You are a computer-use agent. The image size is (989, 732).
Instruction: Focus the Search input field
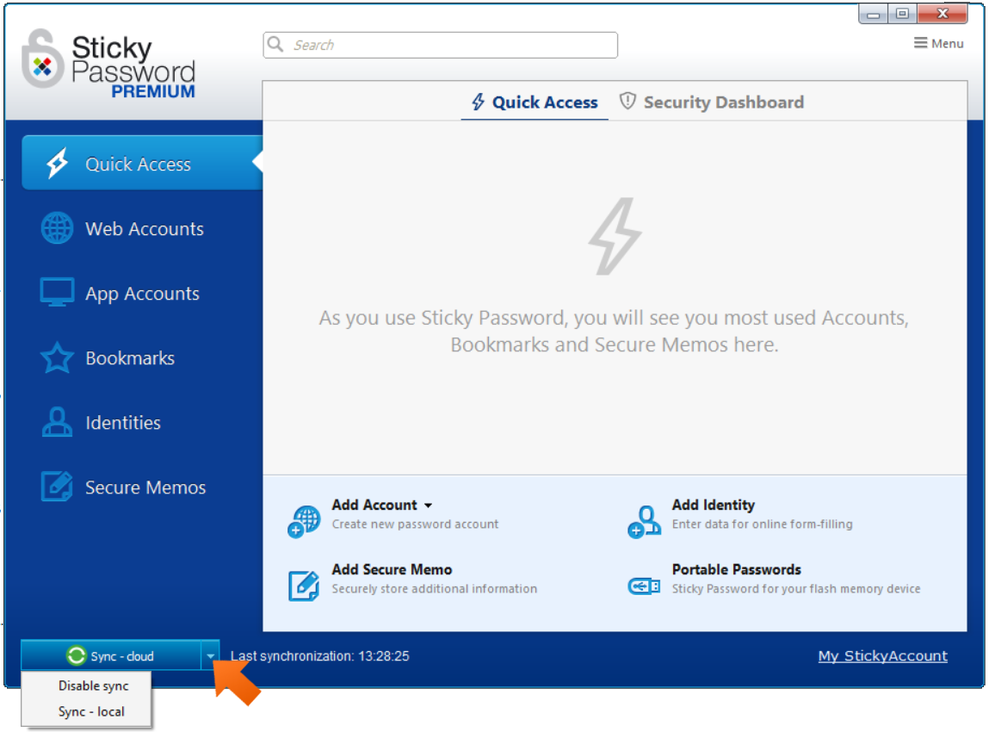440,45
